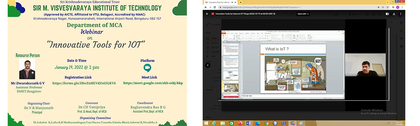Click the Google Forms registration link
This screenshot has height=126, width=420.
pos(84,83)
